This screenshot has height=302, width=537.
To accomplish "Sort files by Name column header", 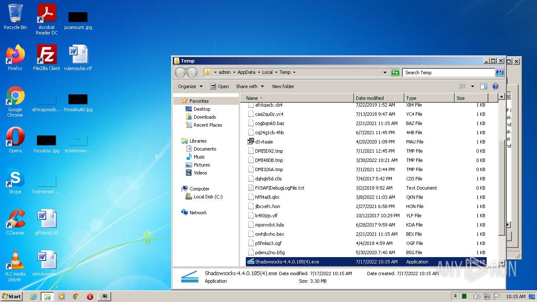I will coord(298,98).
